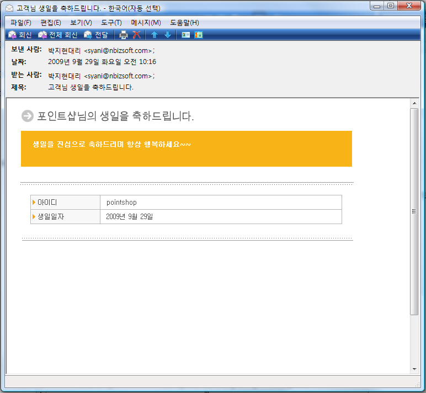The height and width of the screenshot is (393, 426).
Task: Forward the message with 전달 button
Action: [96, 35]
